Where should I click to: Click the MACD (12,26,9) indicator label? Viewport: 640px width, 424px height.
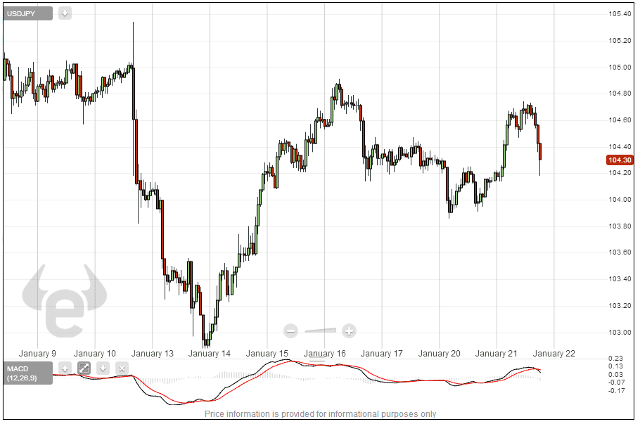(x=27, y=373)
